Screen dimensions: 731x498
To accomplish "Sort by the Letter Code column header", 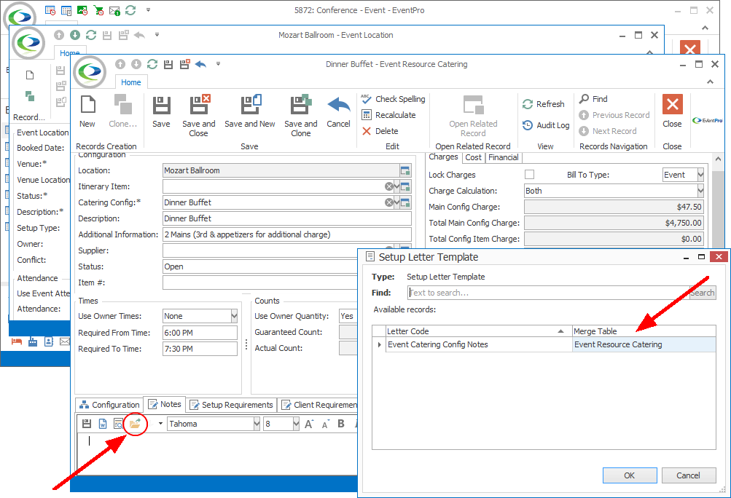I will (x=479, y=331).
